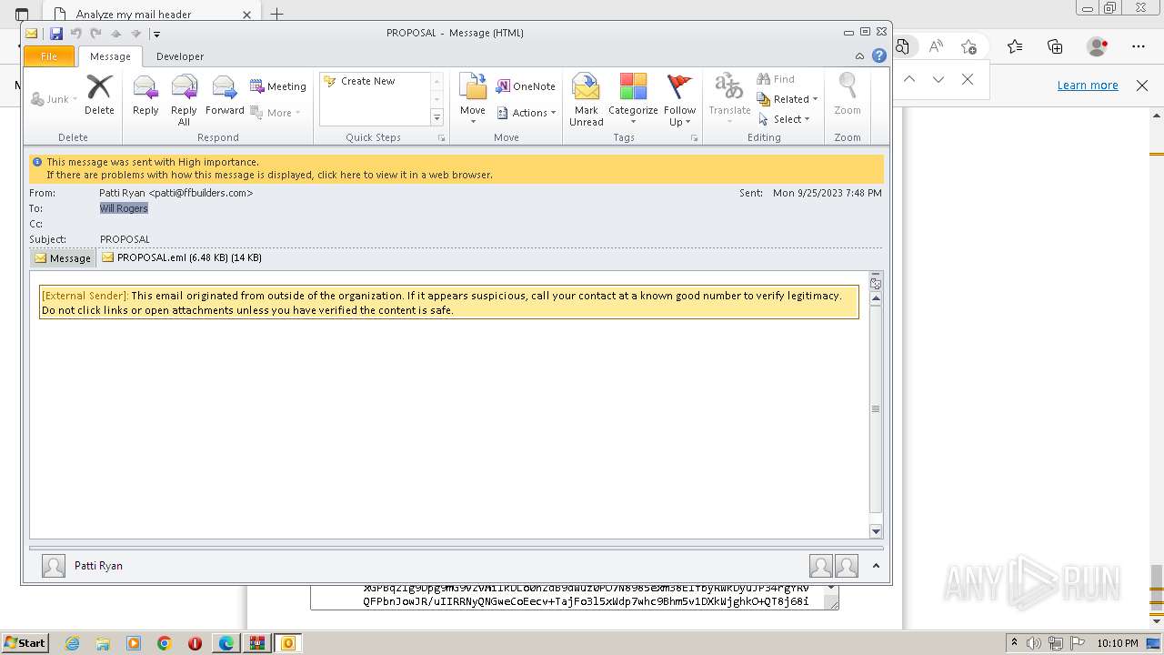The width and height of the screenshot is (1164, 655).
Task: Click Patti Ryan's photo in People Pane
Action: coord(54,566)
